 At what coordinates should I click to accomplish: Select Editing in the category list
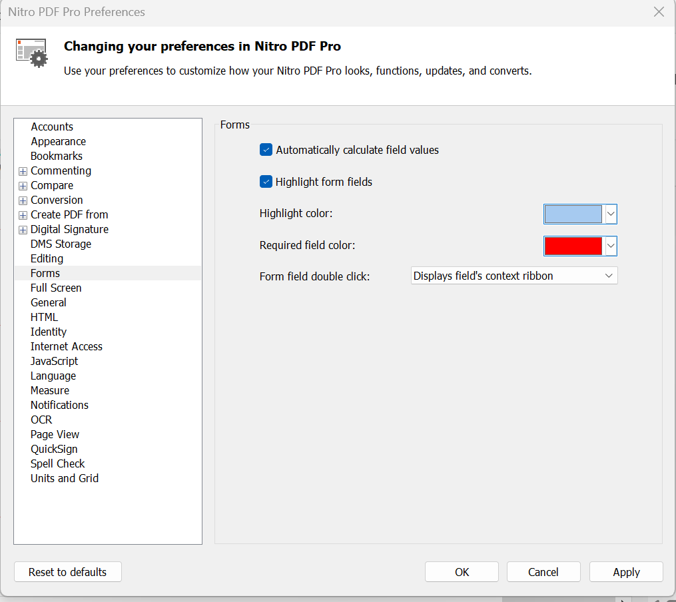[47, 258]
